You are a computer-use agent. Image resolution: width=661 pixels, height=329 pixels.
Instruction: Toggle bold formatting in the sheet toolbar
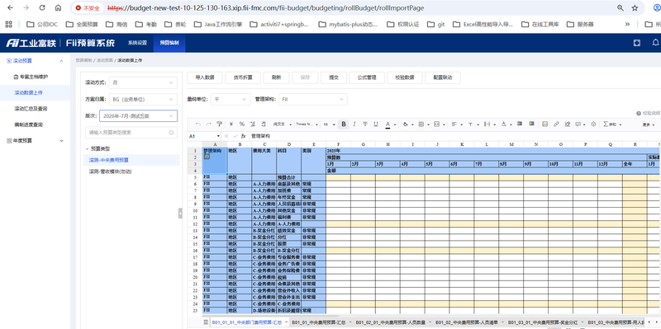pos(344,125)
